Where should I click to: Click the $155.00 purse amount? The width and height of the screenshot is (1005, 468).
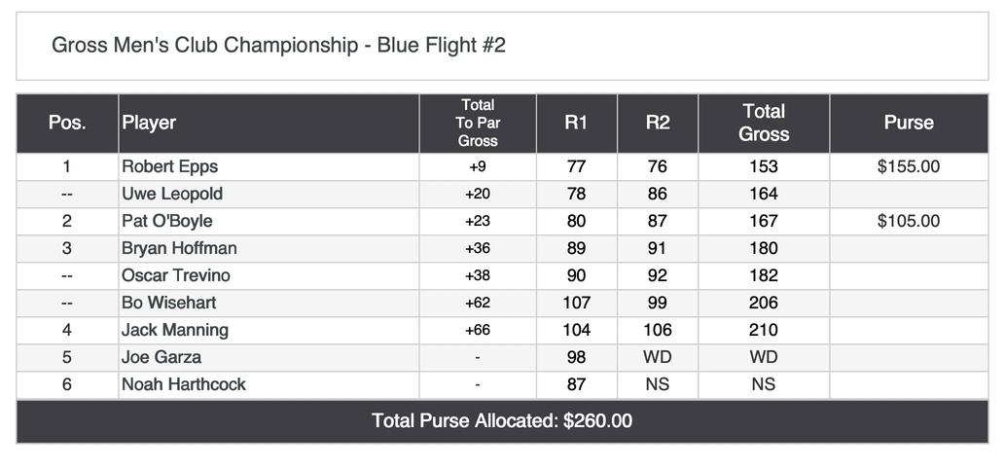(909, 166)
